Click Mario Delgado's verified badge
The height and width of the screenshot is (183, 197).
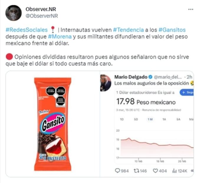point(150,77)
